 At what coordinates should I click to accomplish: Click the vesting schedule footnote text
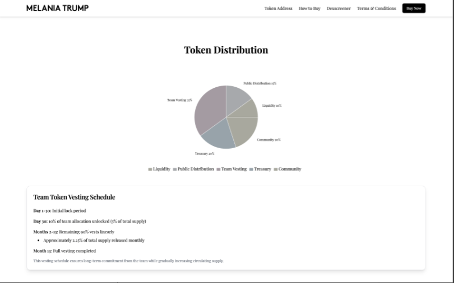pos(128,261)
